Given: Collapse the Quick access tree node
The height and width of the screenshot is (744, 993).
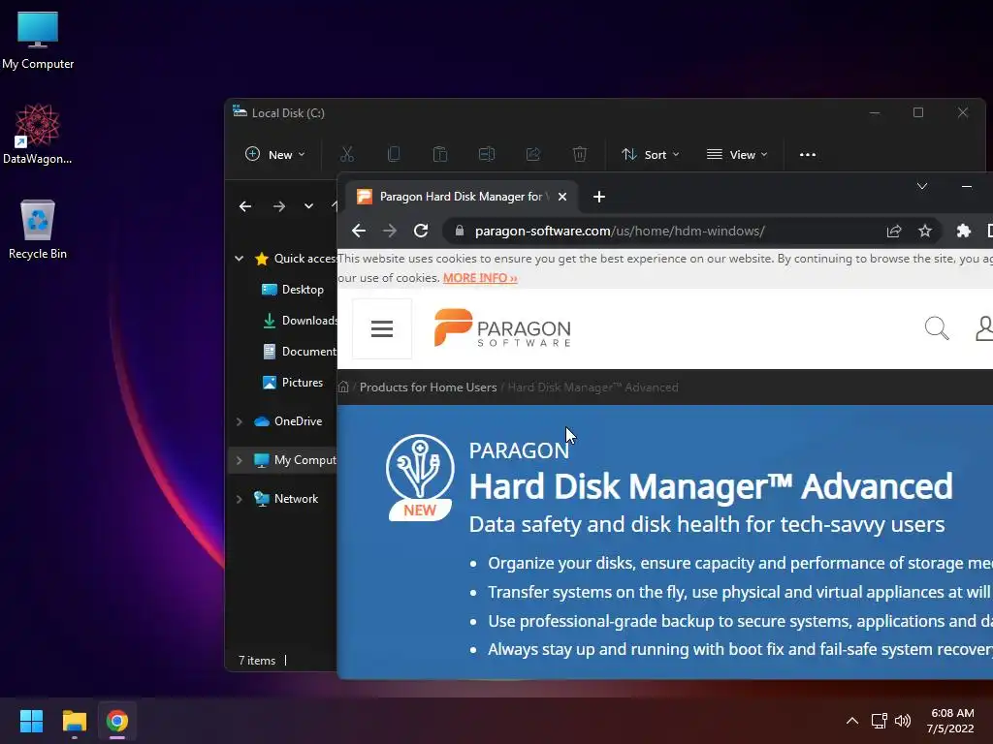Looking at the screenshot, I should pos(239,258).
